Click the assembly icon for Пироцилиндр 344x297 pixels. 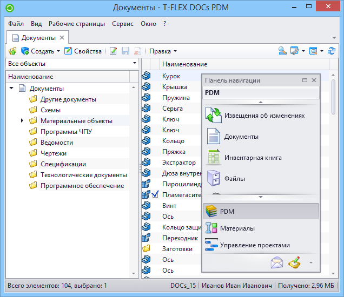[146, 184]
